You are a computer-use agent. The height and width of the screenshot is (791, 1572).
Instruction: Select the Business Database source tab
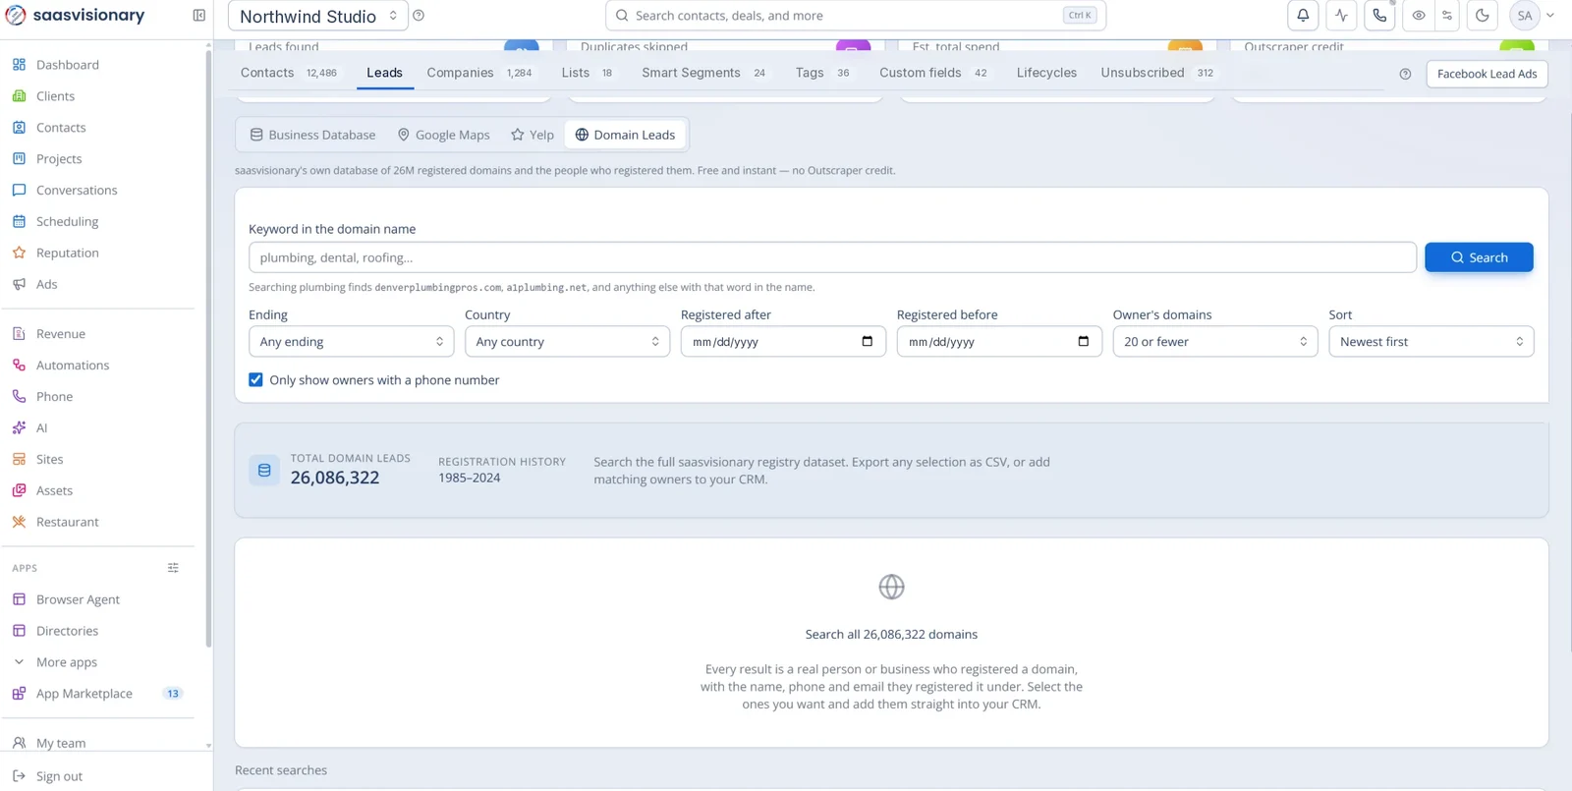(x=312, y=135)
